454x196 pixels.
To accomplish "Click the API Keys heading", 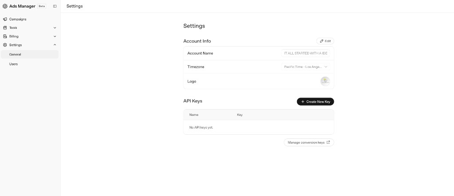I will pos(192,101).
